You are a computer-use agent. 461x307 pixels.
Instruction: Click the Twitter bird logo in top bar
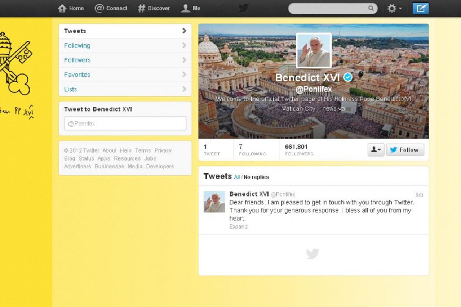pyautogui.click(x=244, y=8)
